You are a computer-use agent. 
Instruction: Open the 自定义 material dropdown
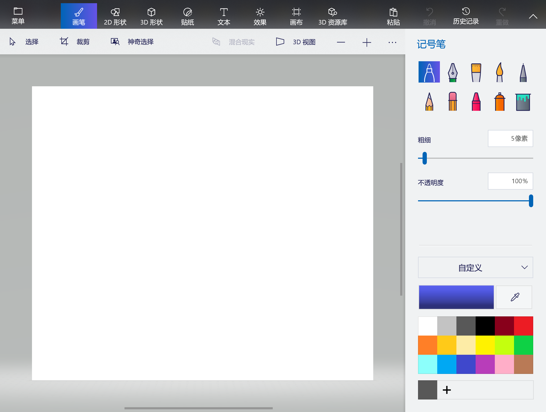pos(475,267)
